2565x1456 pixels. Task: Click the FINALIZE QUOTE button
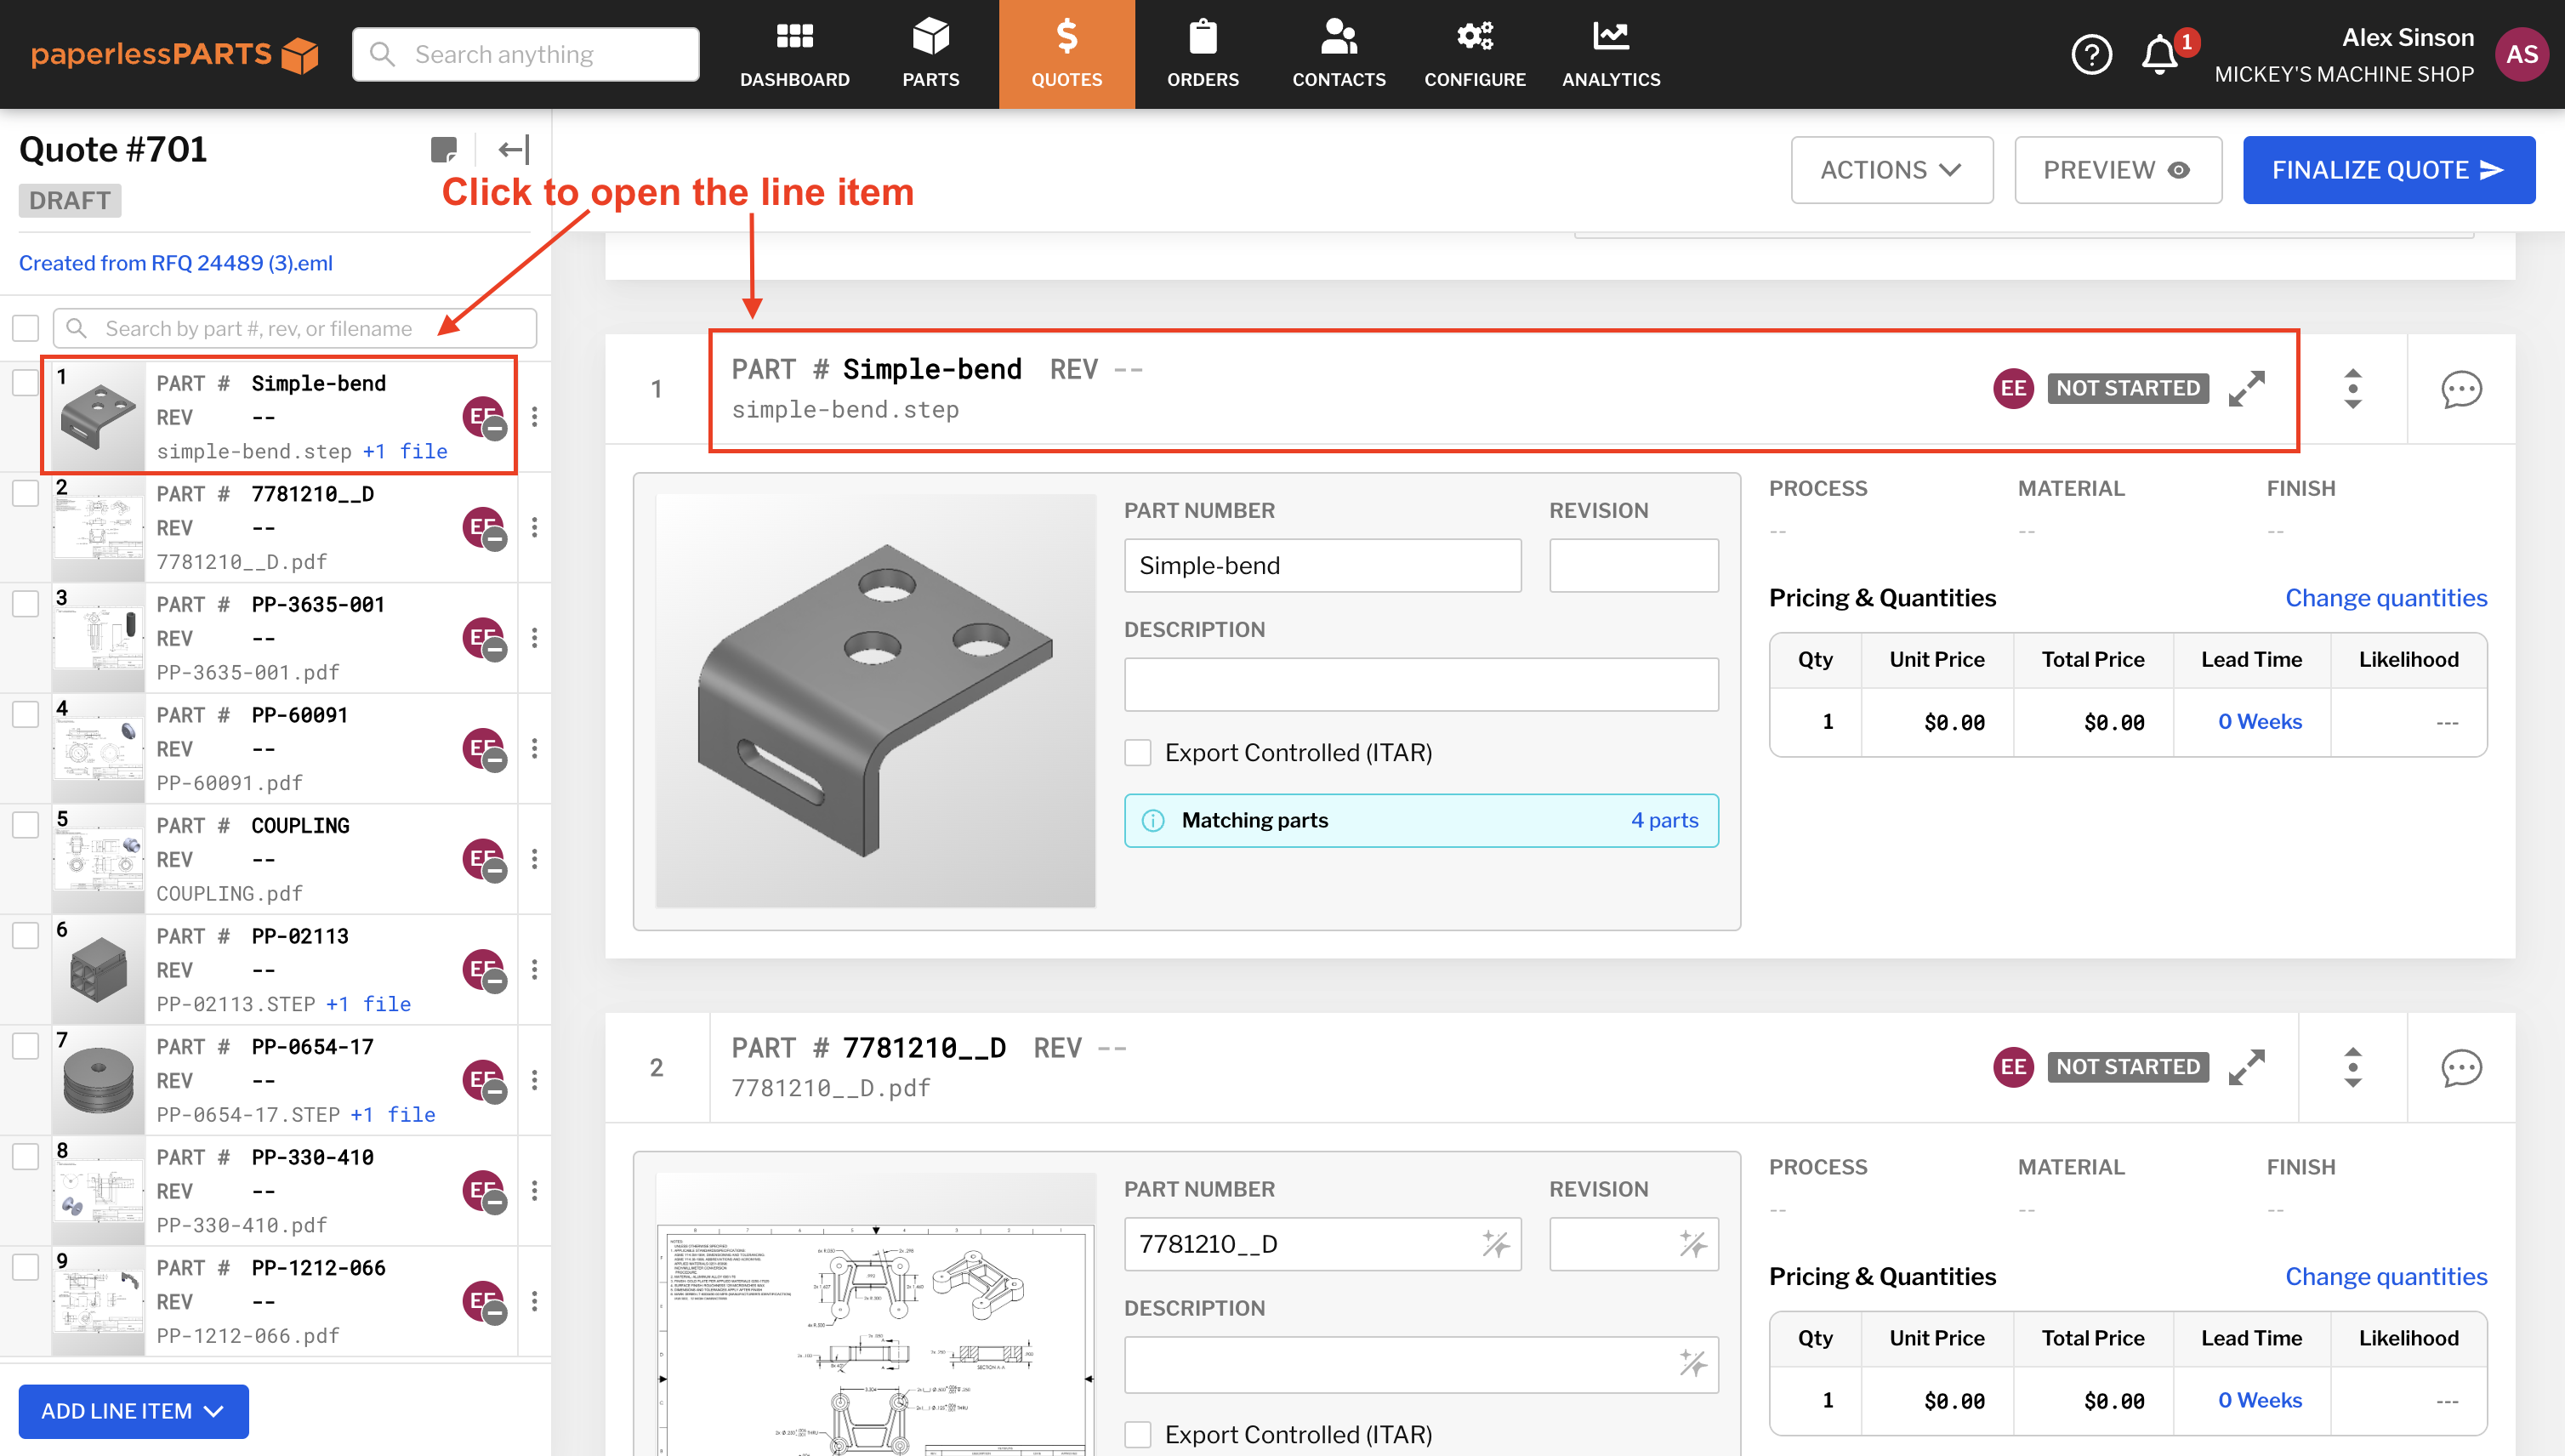[x=2388, y=170]
